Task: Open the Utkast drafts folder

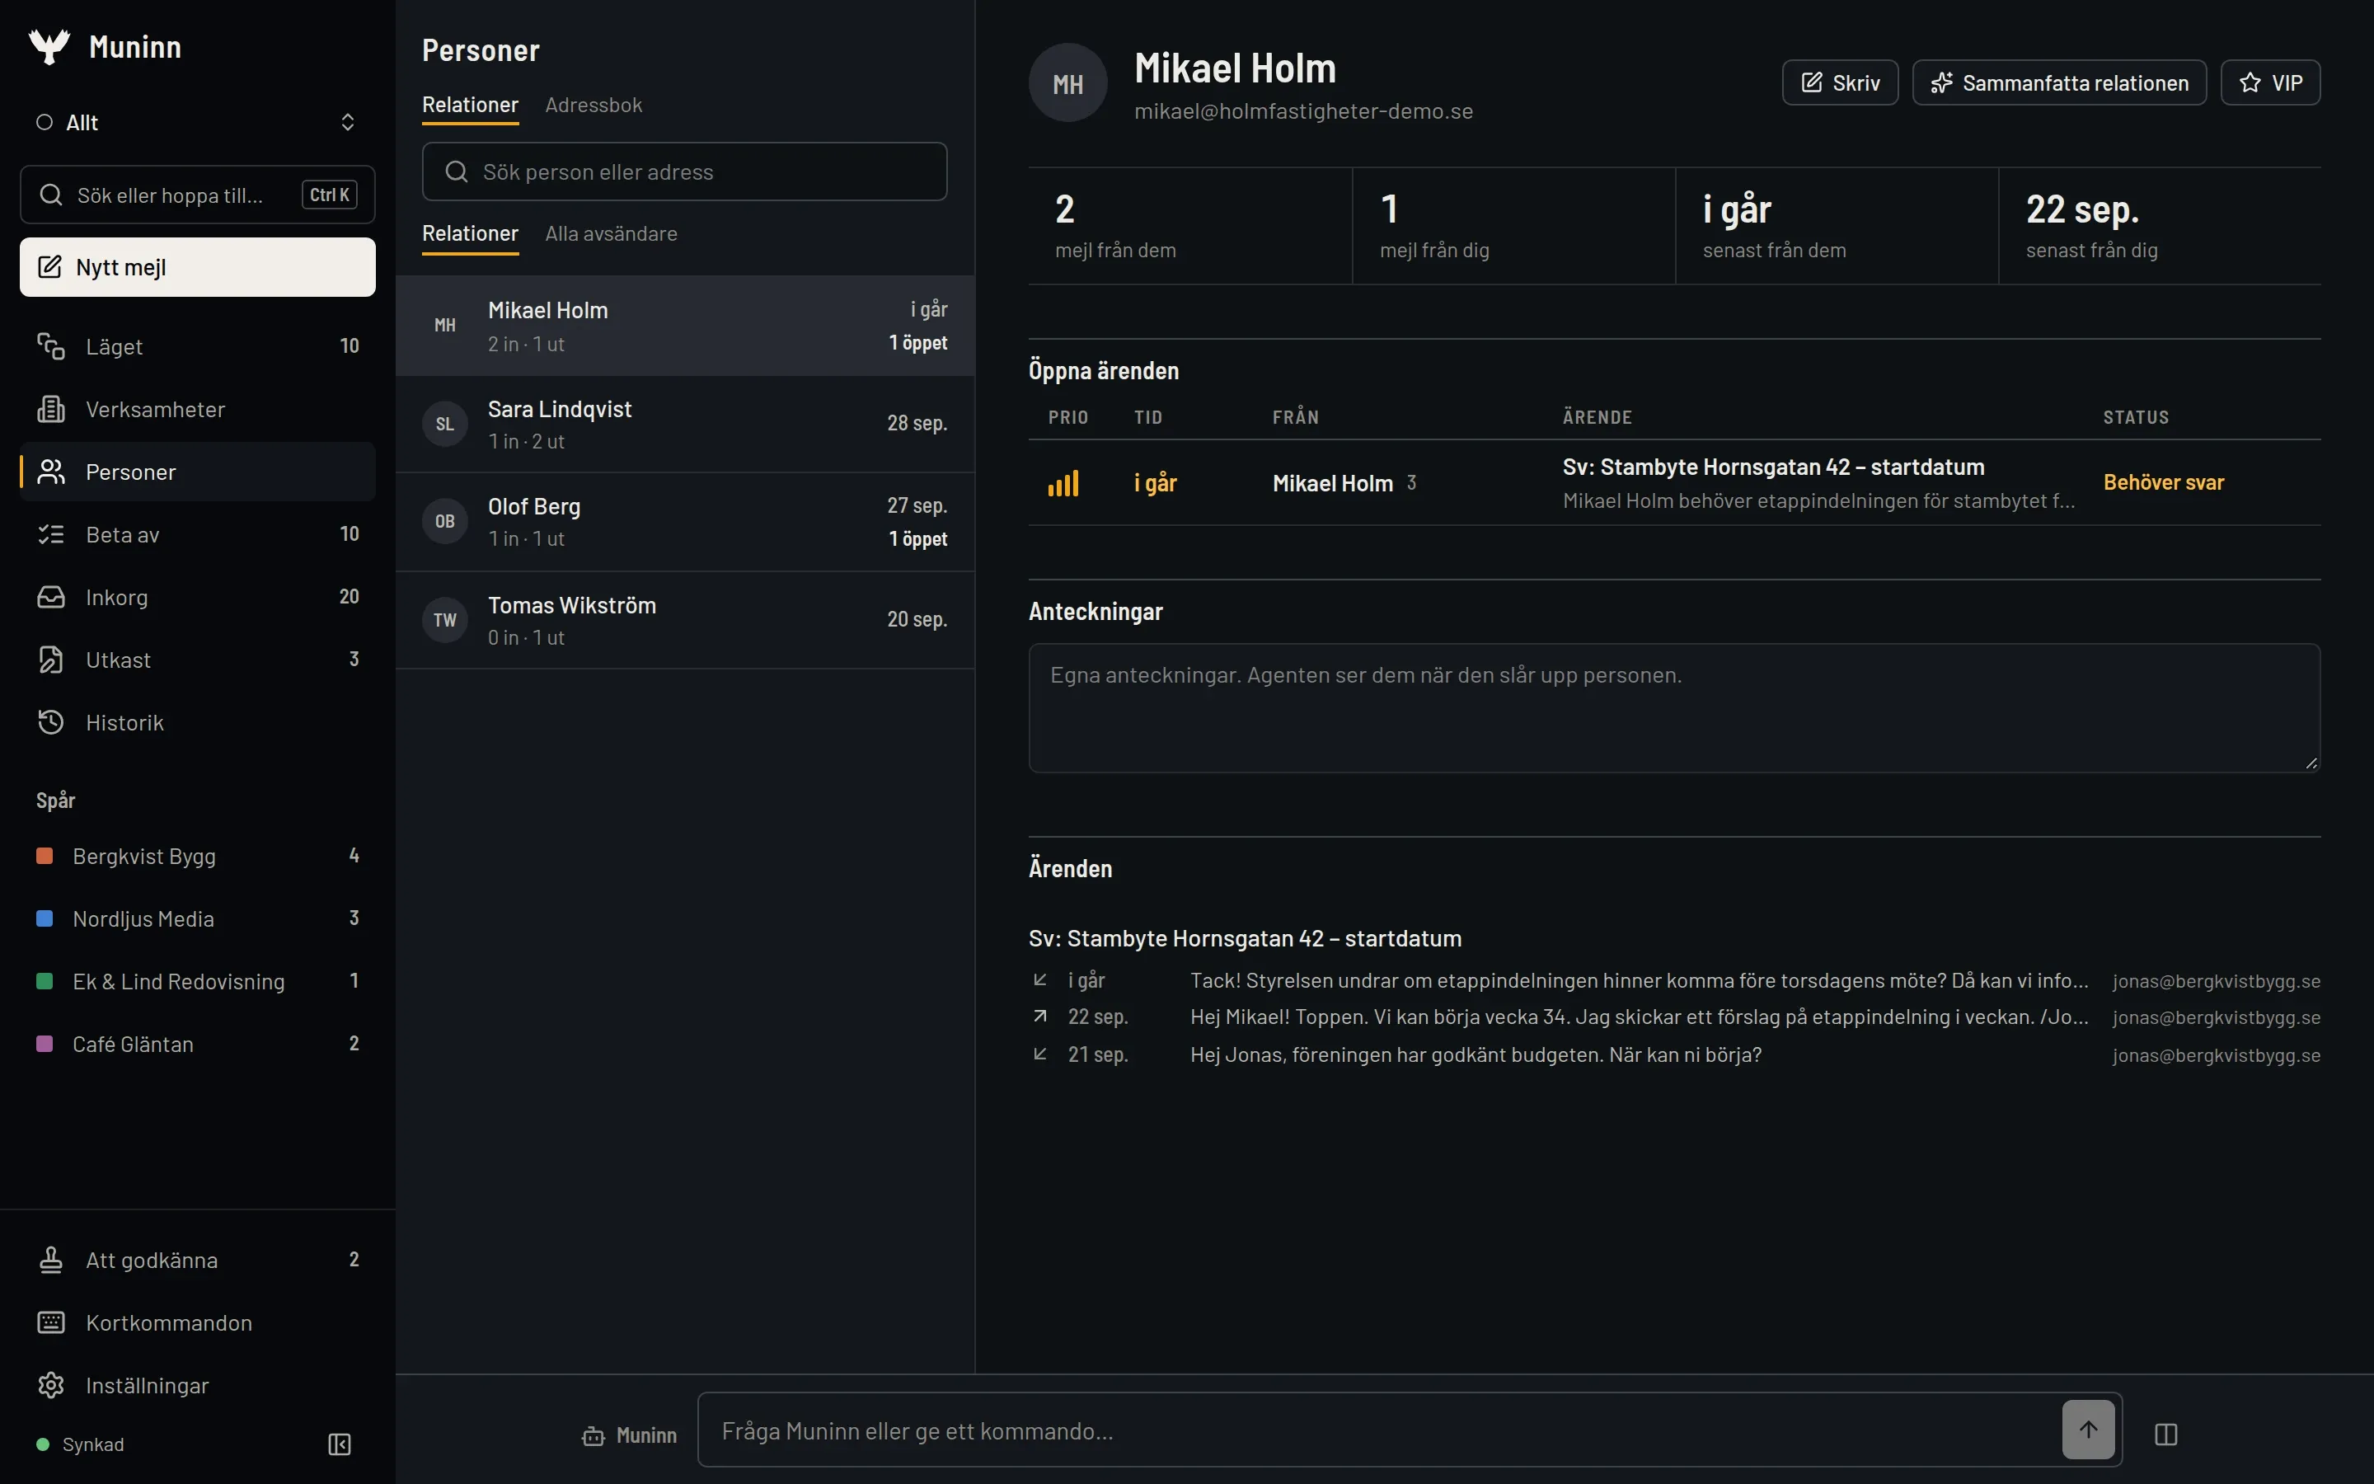Action: (x=197, y=660)
